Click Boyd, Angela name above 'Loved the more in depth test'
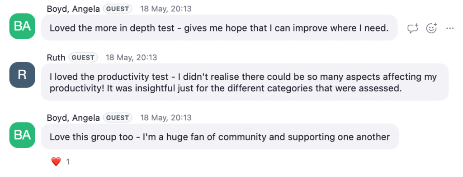The image size is (463, 177). [73, 9]
